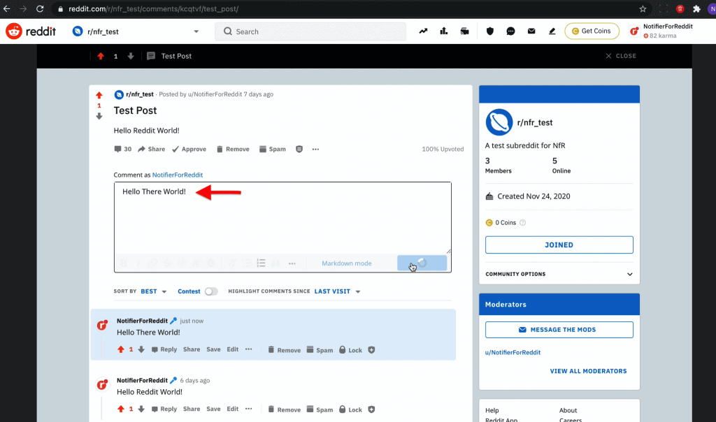Click the create post pencil icon
This screenshot has height=422, width=716.
click(552, 31)
